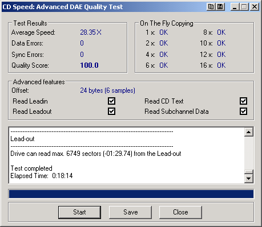The image size is (262, 227).
Task: Minimize the CD Speed window
Action: tap(235, 7)
